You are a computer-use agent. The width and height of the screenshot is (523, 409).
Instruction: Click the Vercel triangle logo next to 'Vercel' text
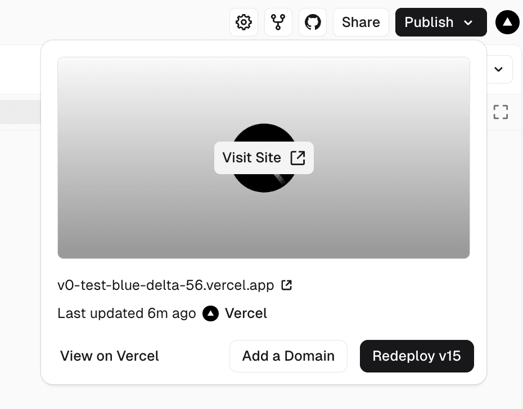tap(210, 313)
